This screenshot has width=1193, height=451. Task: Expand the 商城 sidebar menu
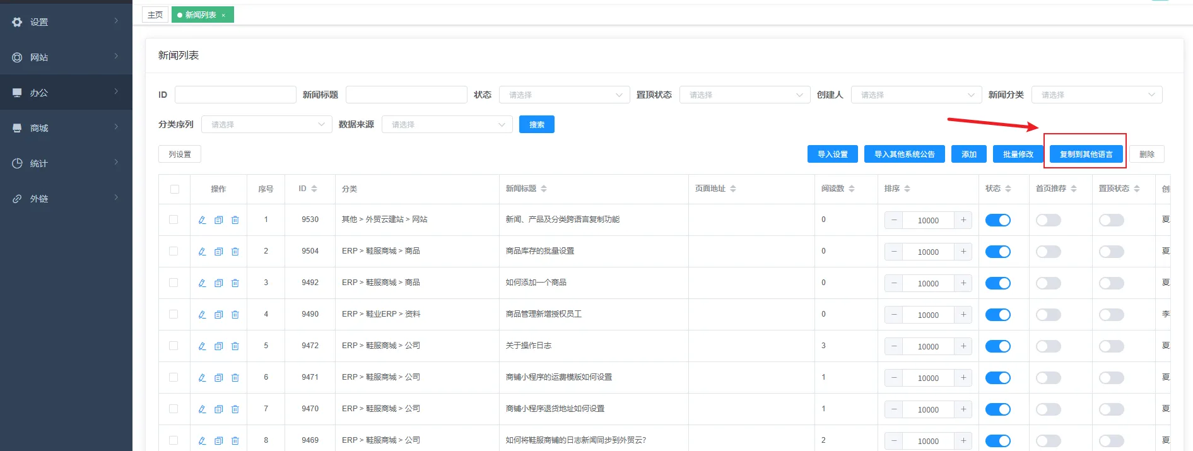pyautogui.click(x=66, y=128)
